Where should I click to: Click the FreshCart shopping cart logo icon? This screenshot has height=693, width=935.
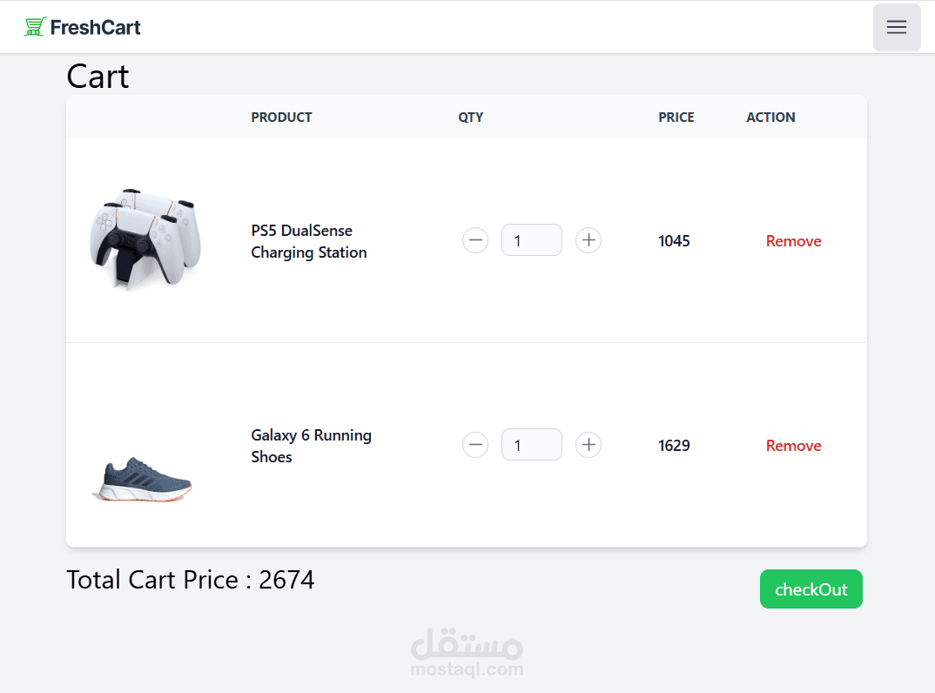pyautogui.click(x=34, y=27)
